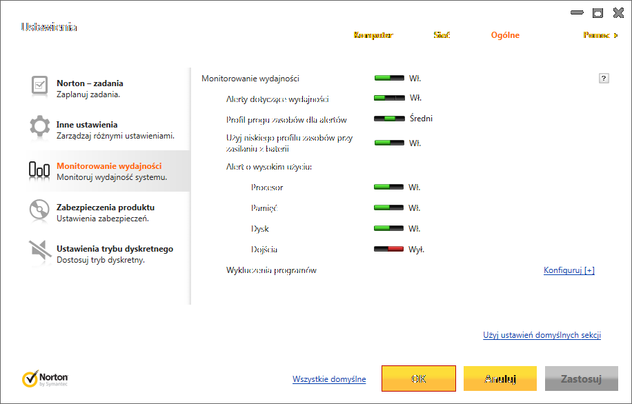The image size is (632, 404).
Task: Maximize the Ustawienia window
Action: 598,13
